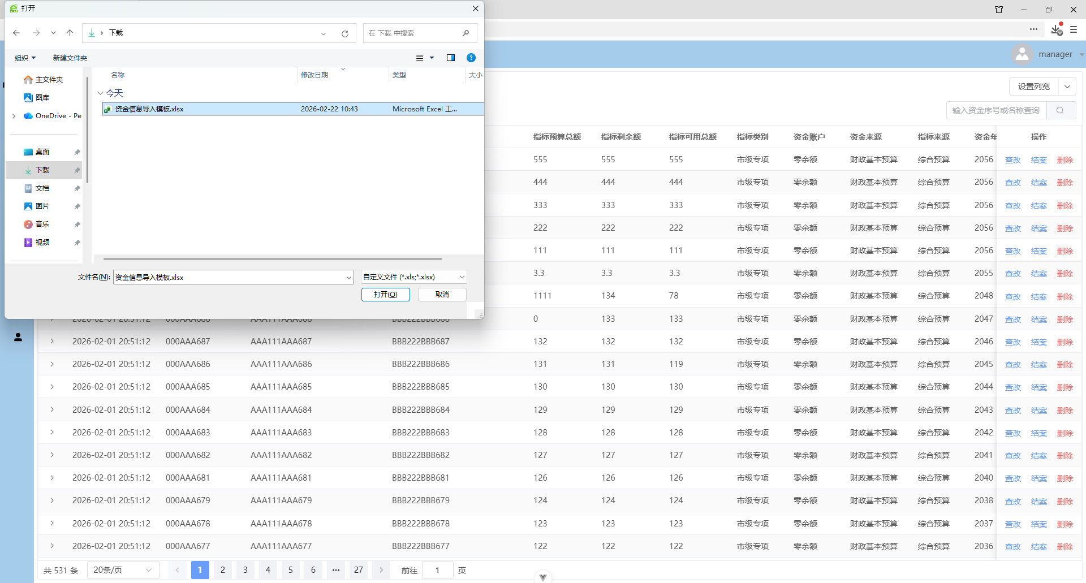Click the 前往 page number input
The image size is (1086, 583).
click(438, 570)
